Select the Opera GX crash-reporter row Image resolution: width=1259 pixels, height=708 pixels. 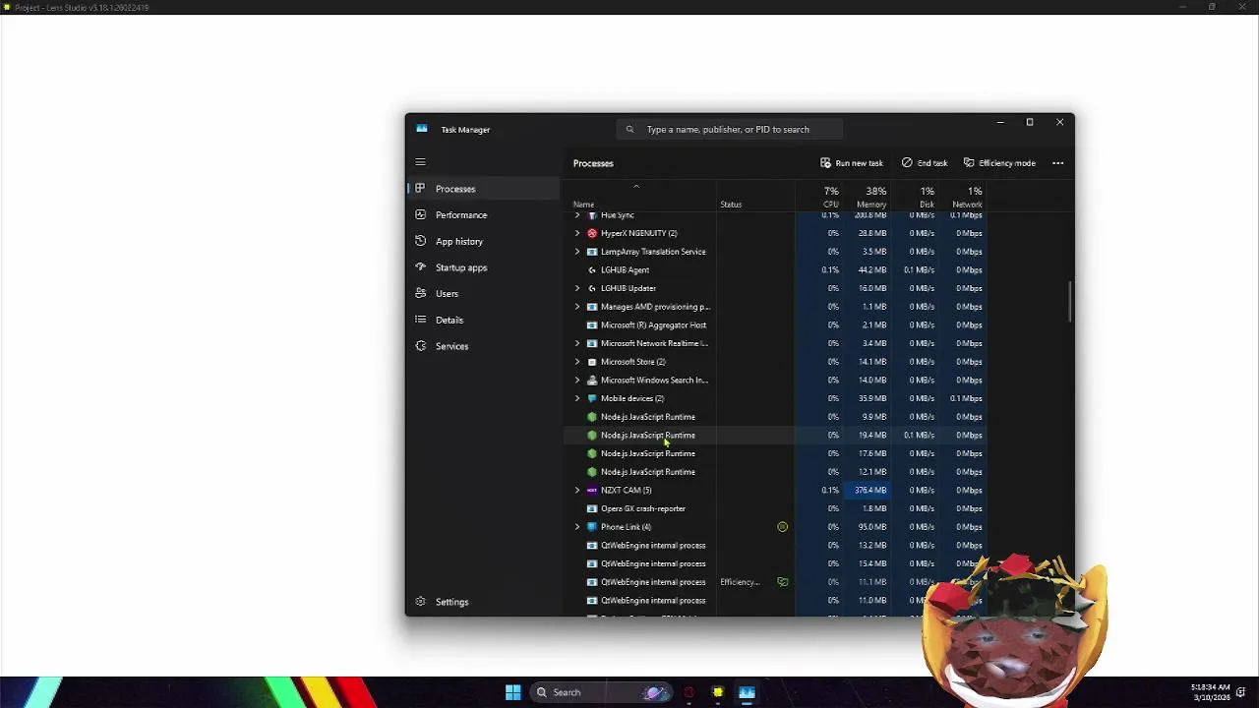coord(777,508)
